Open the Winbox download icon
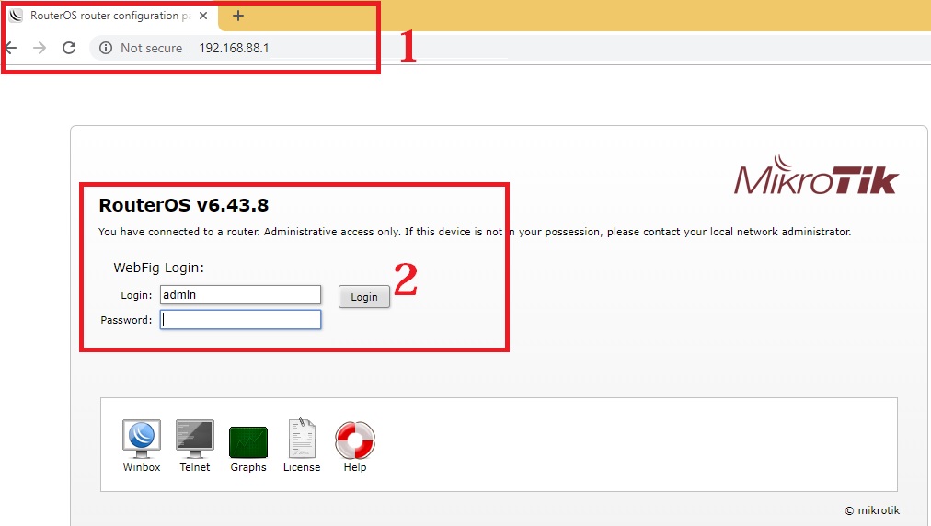Screen dimensions: 931x526 142,439
